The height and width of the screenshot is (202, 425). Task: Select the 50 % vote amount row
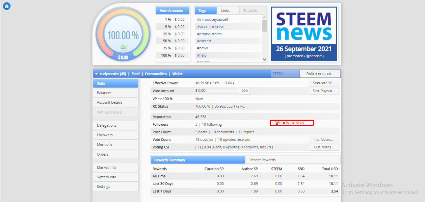173,41
